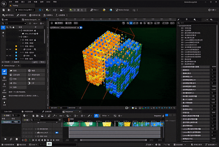The width and height of the screenshot is (219, 147).
Task: Open the viewport 显示 show menu
Action: tap(76, 23)
